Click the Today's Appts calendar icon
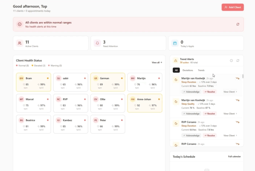Image resolution: width=255 pixels, height=171 pixels. pos(175,43)
